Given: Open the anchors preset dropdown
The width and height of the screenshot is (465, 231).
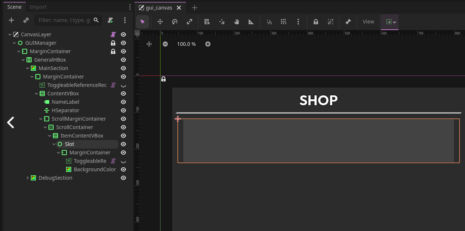Looking at the screenshot, I should coord(390,22).
